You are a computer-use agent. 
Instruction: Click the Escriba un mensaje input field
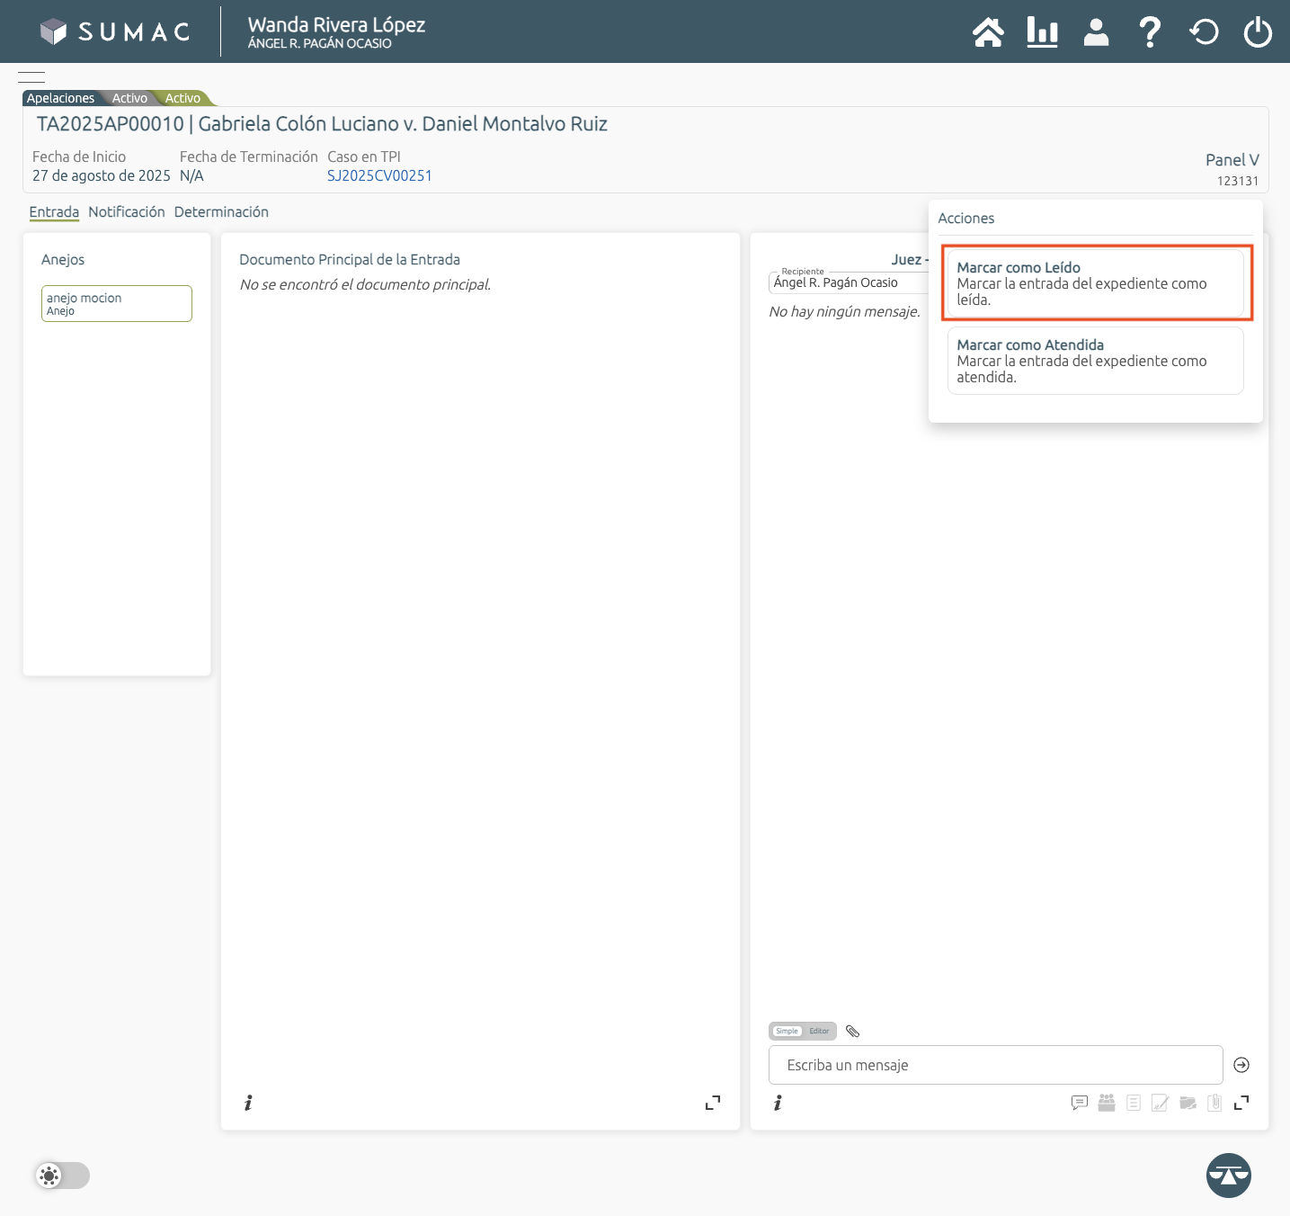tap(995, 1065)
